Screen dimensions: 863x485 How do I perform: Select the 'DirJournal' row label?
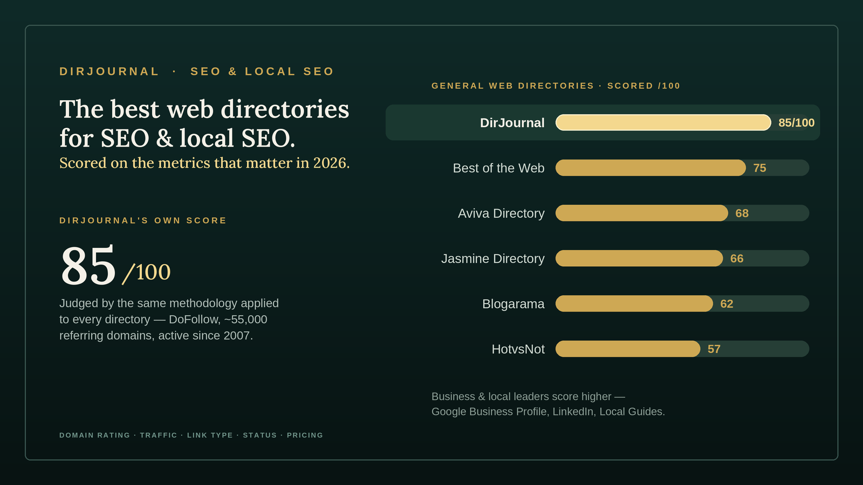512,123
